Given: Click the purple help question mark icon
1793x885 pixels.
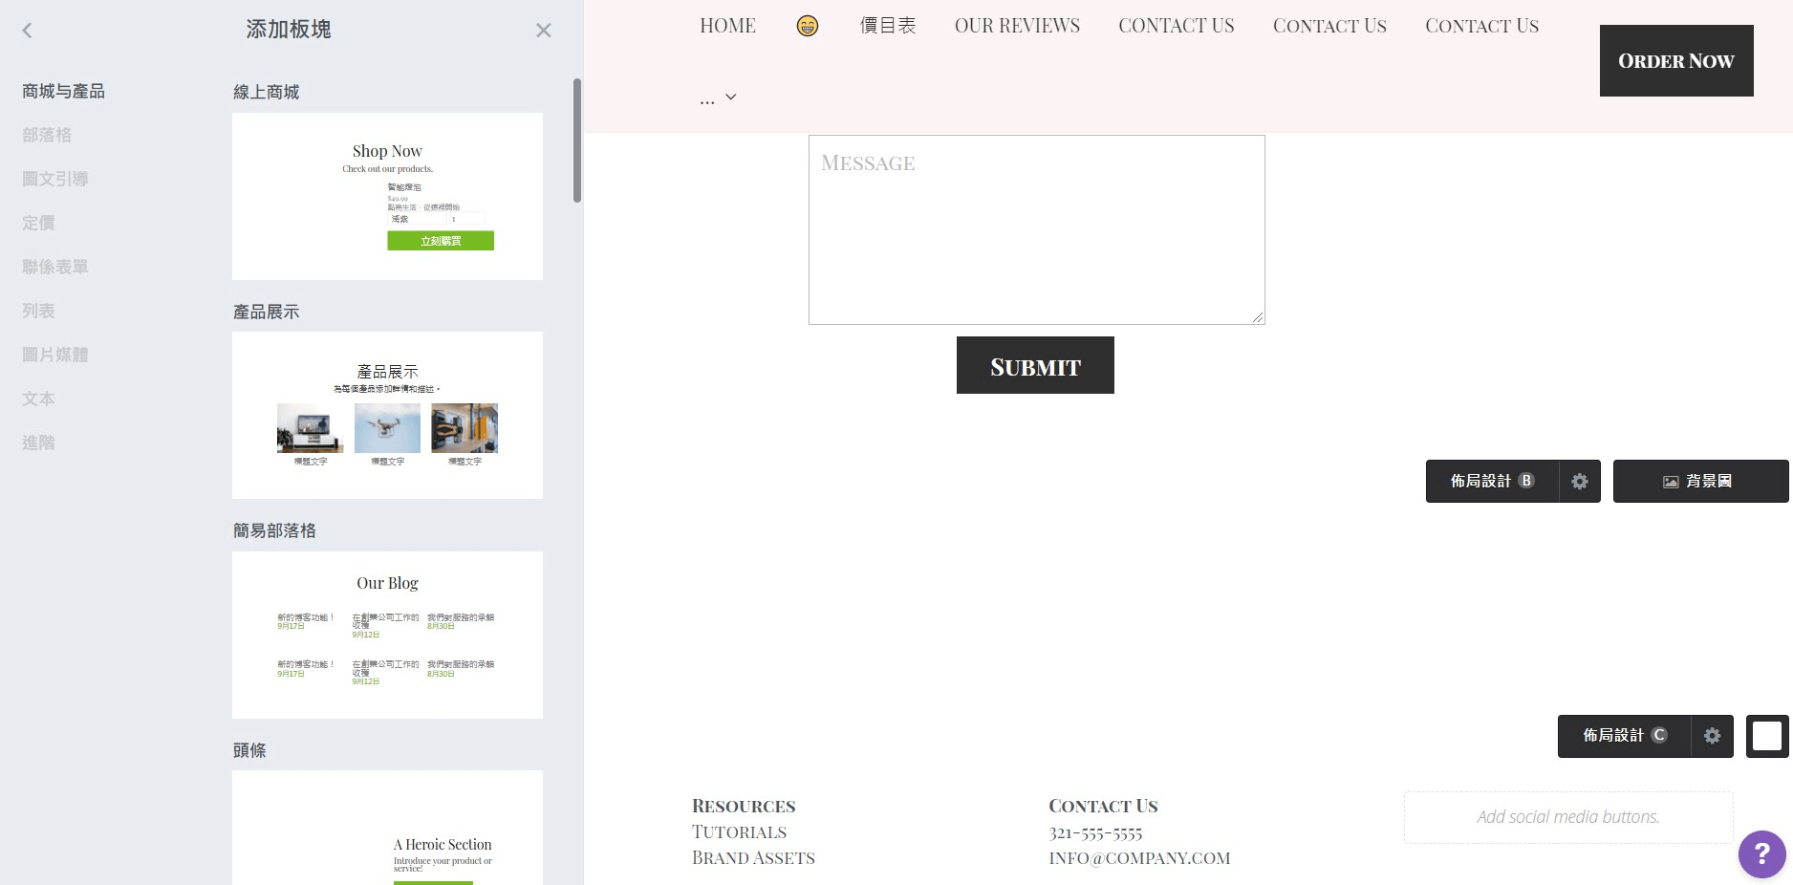Looking at the screenshot, I should click(x=1761, y=853).
